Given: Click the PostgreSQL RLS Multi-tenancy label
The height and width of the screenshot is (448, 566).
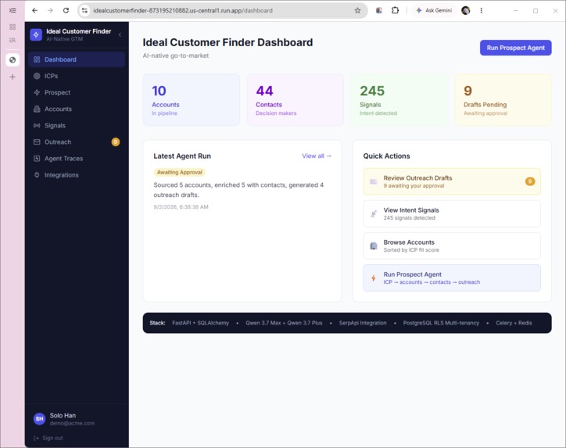Looking at the screenshot, I should (441, 323).
